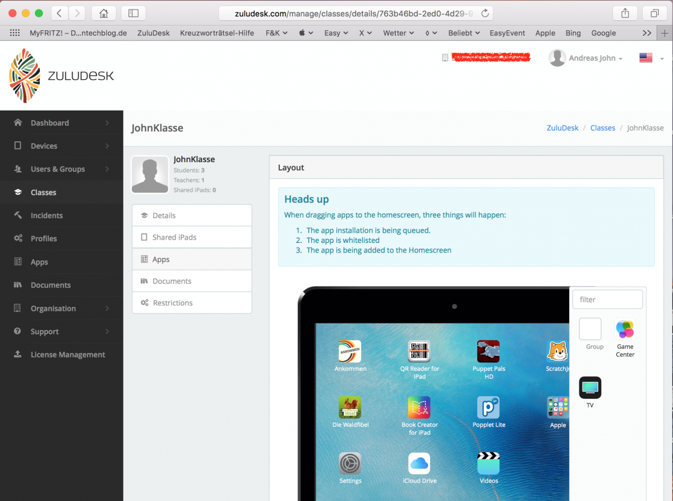
Task: Go back with the Safari back arrow
Action: (x=60, y=13)
